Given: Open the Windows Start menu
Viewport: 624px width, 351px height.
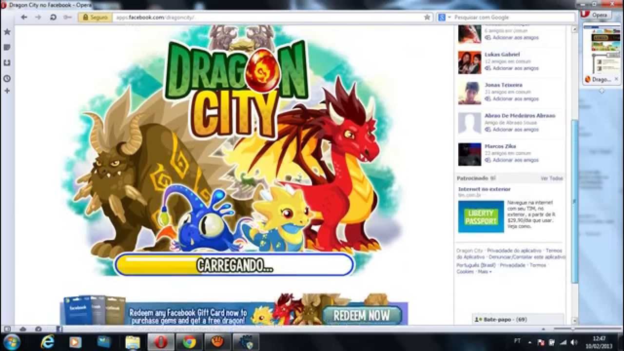Looking at the screenshot, I should point(12,342).
